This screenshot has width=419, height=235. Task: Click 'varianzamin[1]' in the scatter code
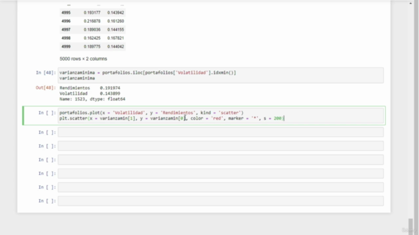pos(118,118)
